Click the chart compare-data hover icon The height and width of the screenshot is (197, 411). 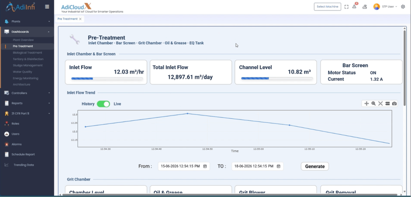pos(387,103)
